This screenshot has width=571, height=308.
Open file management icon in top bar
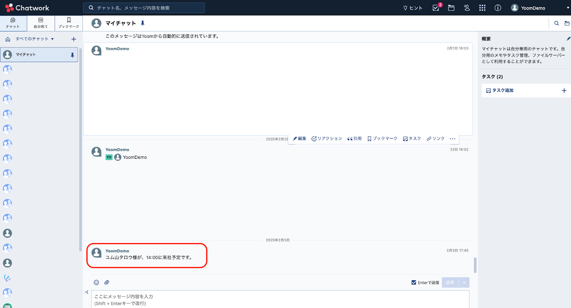click(451, 8)
